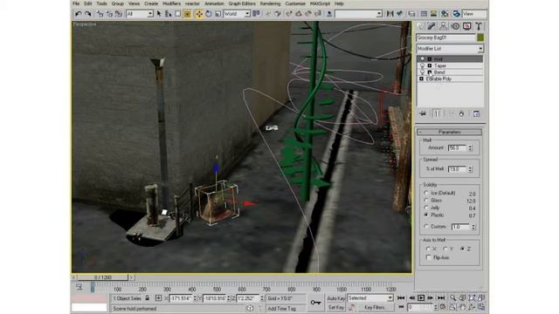Image resolution: width=559 pixels, height=314 pixels.
Task: Open the render View dropdown
Action: pyautogui.click(x=474, y=14)
